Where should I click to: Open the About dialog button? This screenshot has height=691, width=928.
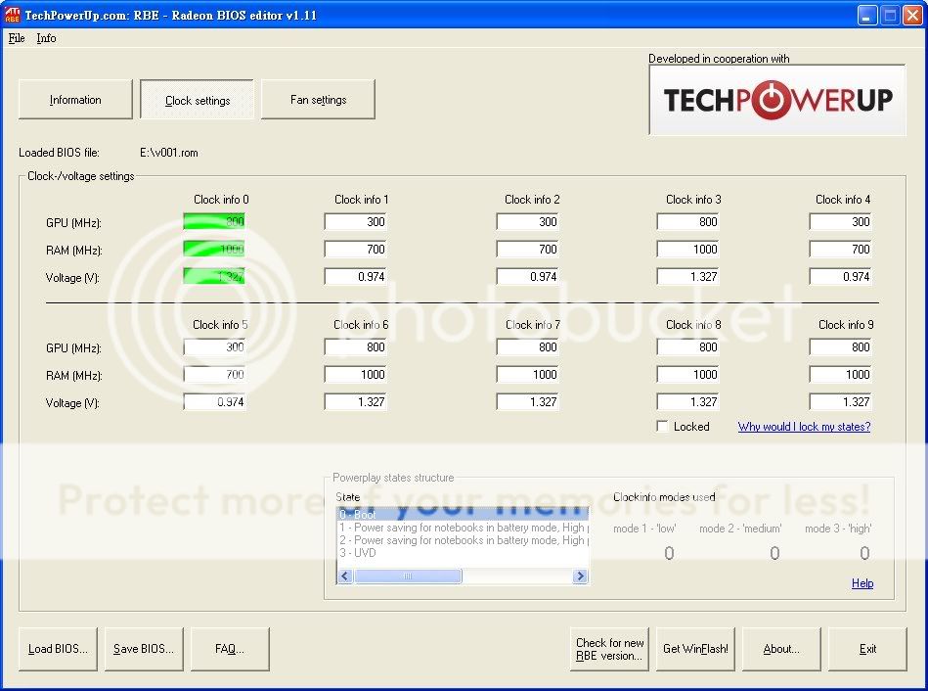coord(780,649)
